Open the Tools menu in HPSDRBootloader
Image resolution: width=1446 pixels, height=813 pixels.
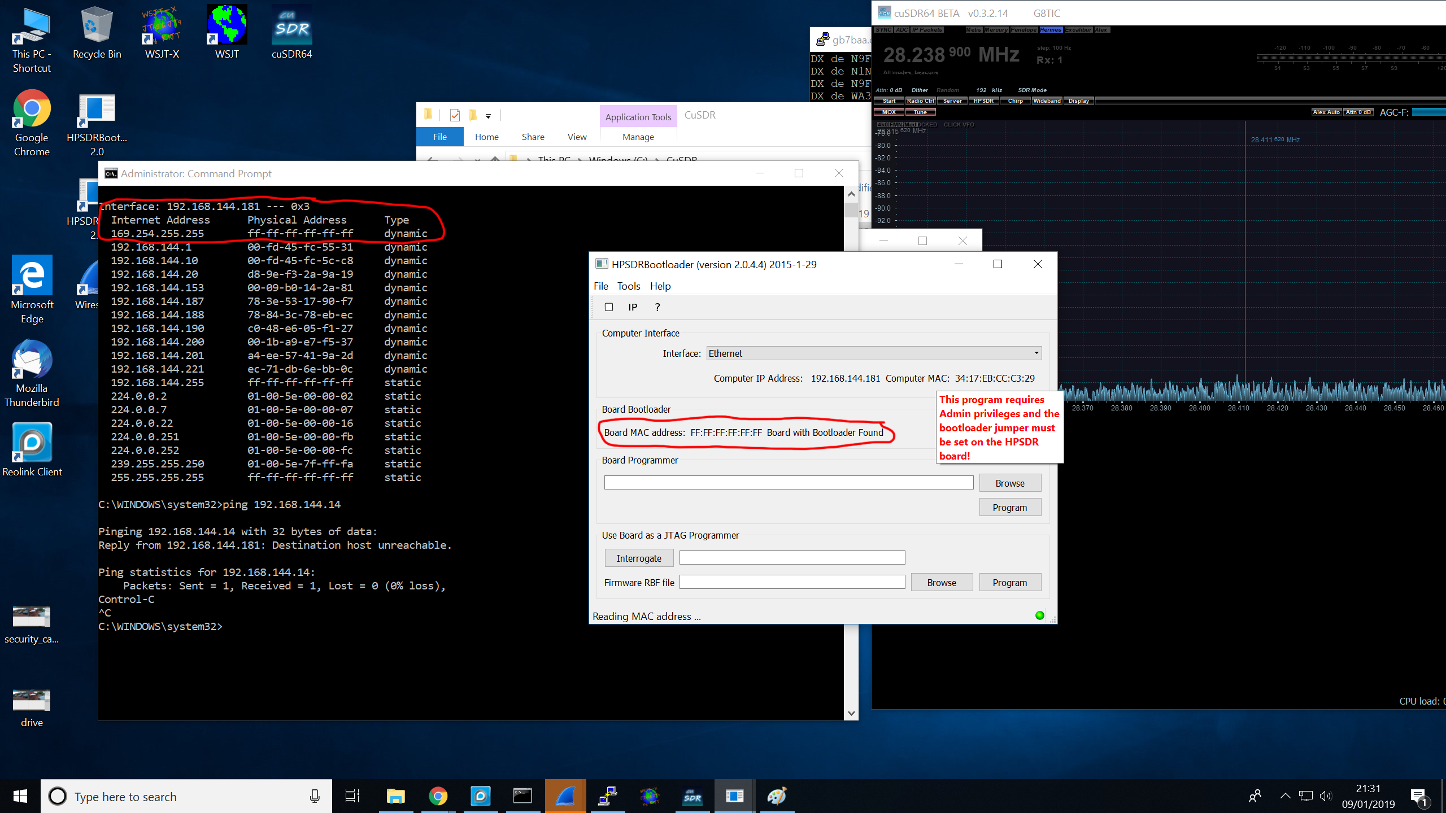coord(628,286)
